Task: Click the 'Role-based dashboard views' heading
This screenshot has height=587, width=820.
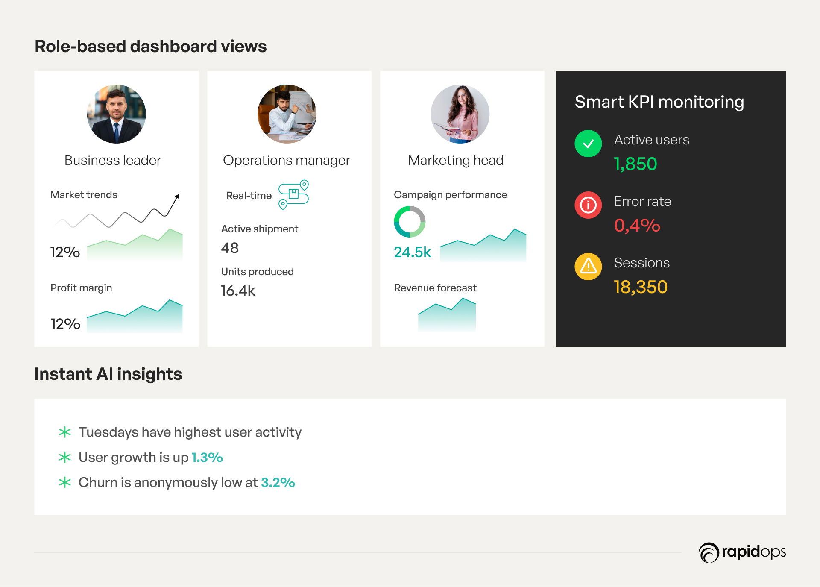Action: 150,46
